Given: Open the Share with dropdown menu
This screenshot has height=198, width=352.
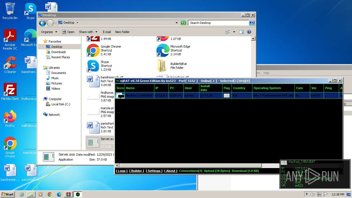Looking at the screenshot, I should [88, 32].
